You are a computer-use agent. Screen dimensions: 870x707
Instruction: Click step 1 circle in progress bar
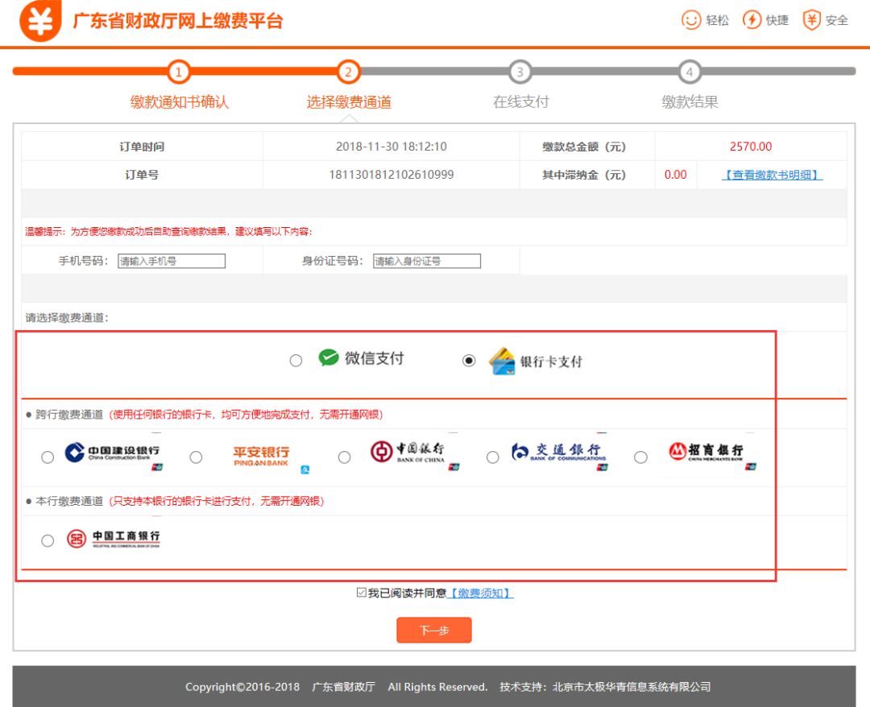click(x=178, y=72)
